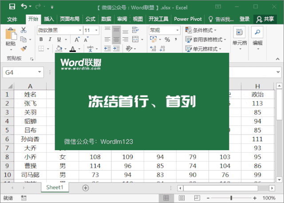Increase font size with large A
Viewport: 284px width, 203px height.
click(77, 40)
